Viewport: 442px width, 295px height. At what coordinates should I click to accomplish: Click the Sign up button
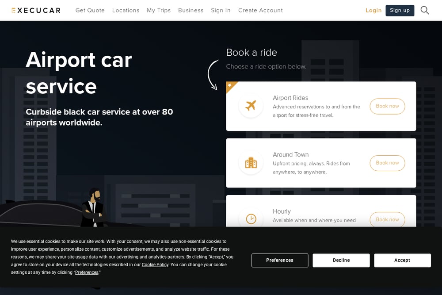click(x=400, y=11)
